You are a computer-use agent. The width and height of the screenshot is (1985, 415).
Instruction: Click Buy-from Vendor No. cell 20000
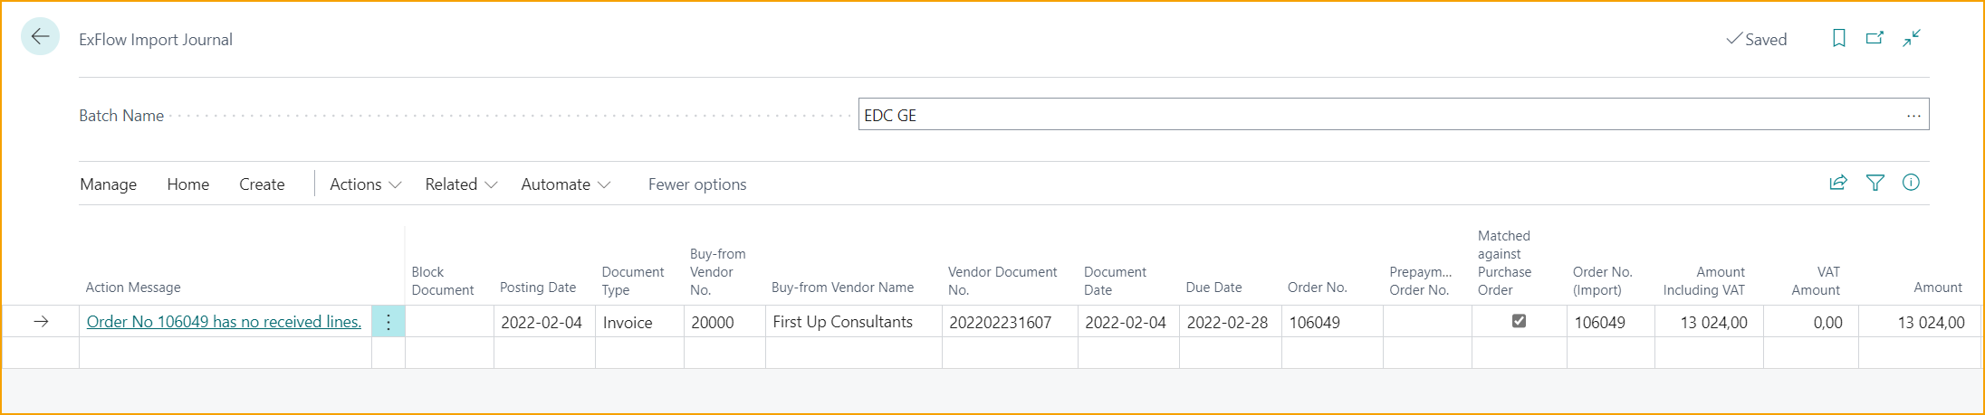tap(724, 322)
